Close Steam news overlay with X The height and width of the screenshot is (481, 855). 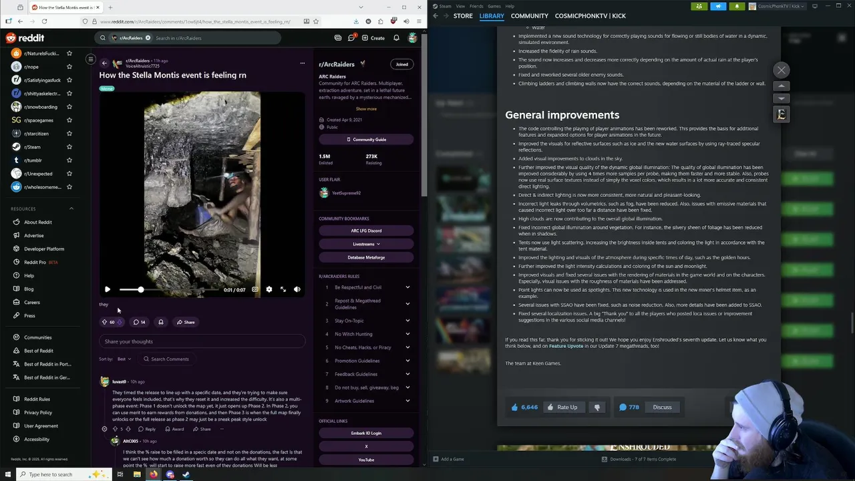[x=782, y=70]
